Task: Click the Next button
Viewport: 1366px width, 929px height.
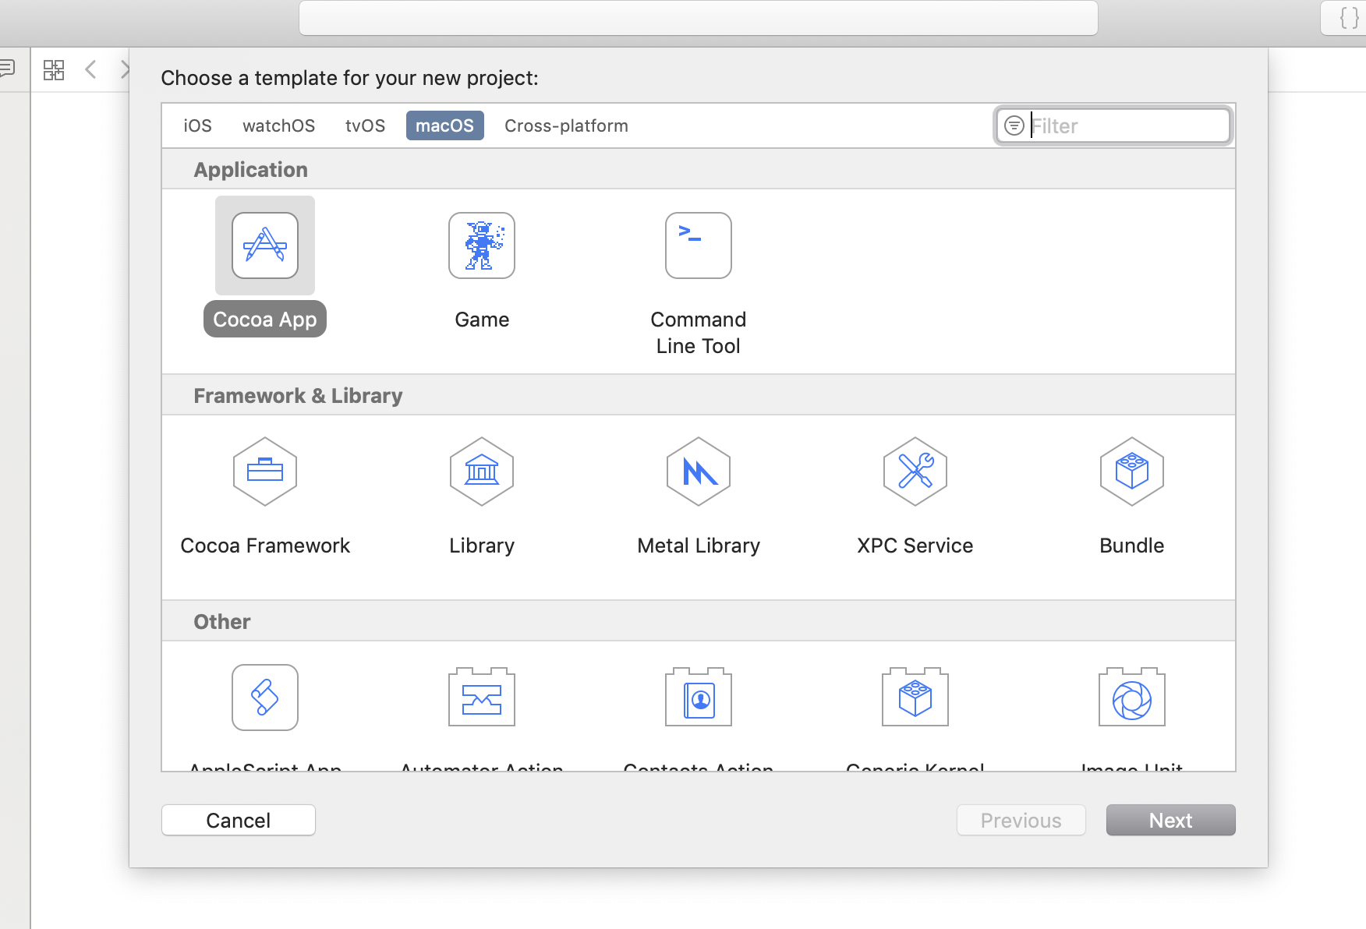Action: coord(1171,820)
